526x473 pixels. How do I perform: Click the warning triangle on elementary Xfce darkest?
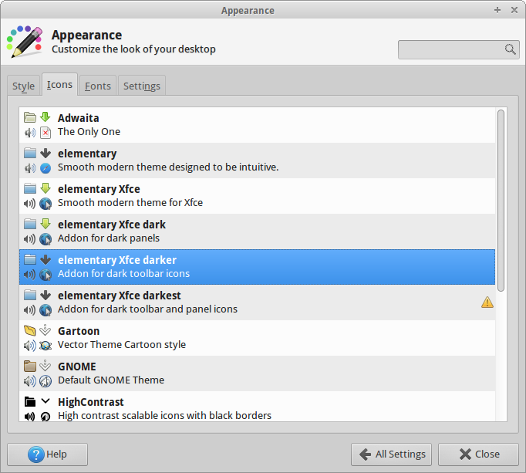[x=487, y=302]
